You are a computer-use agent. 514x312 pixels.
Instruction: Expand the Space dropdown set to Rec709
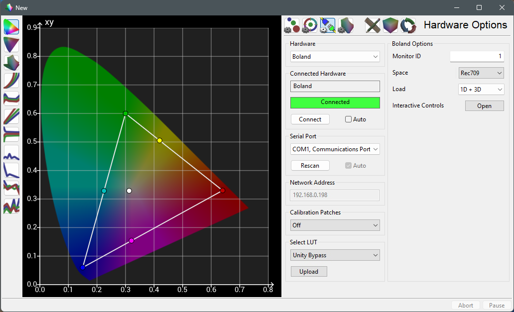pyautogui.click(x=481, y=73)
